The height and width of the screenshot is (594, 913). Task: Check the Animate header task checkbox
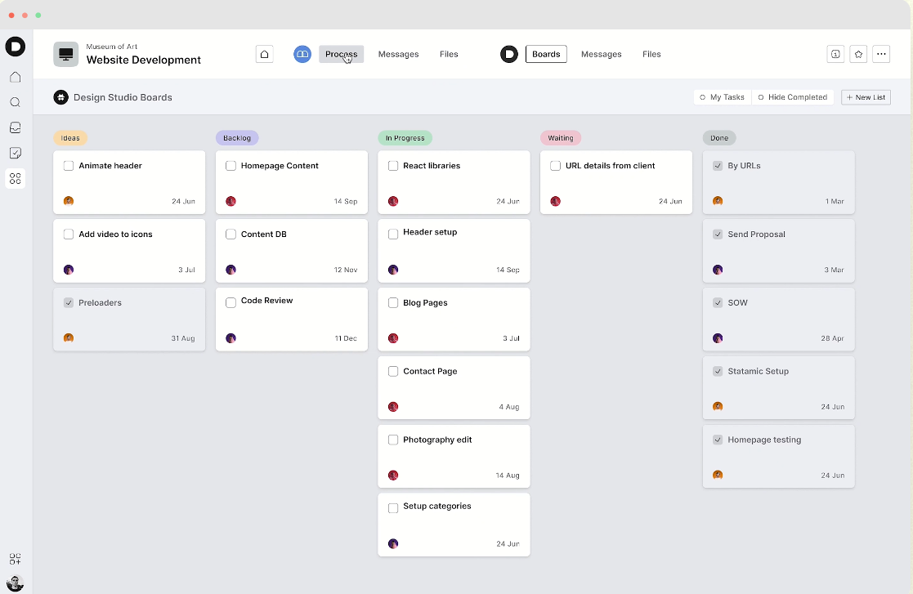(x=69, y=166)
